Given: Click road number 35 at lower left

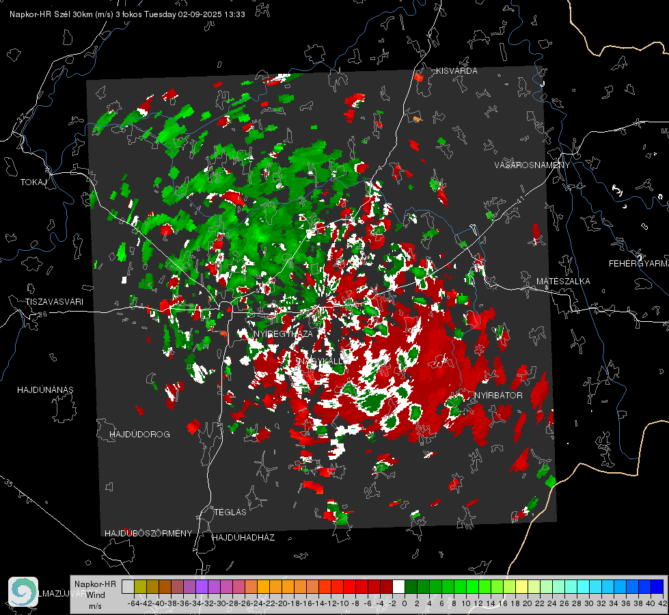Looking at the screenshot, I should 8,482.
